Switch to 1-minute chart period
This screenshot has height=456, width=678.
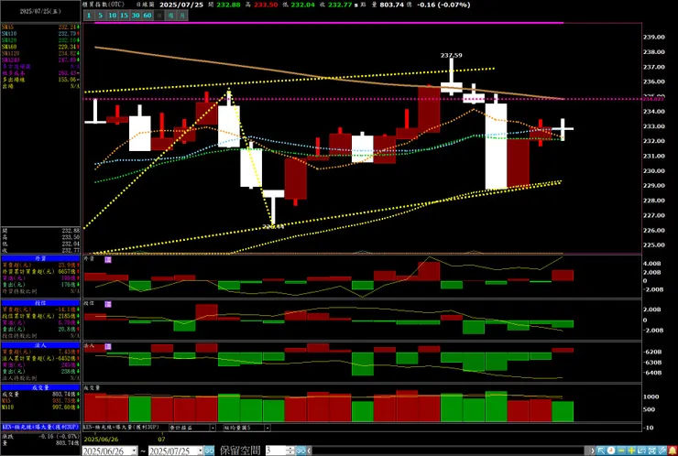[x=88, y=16]
